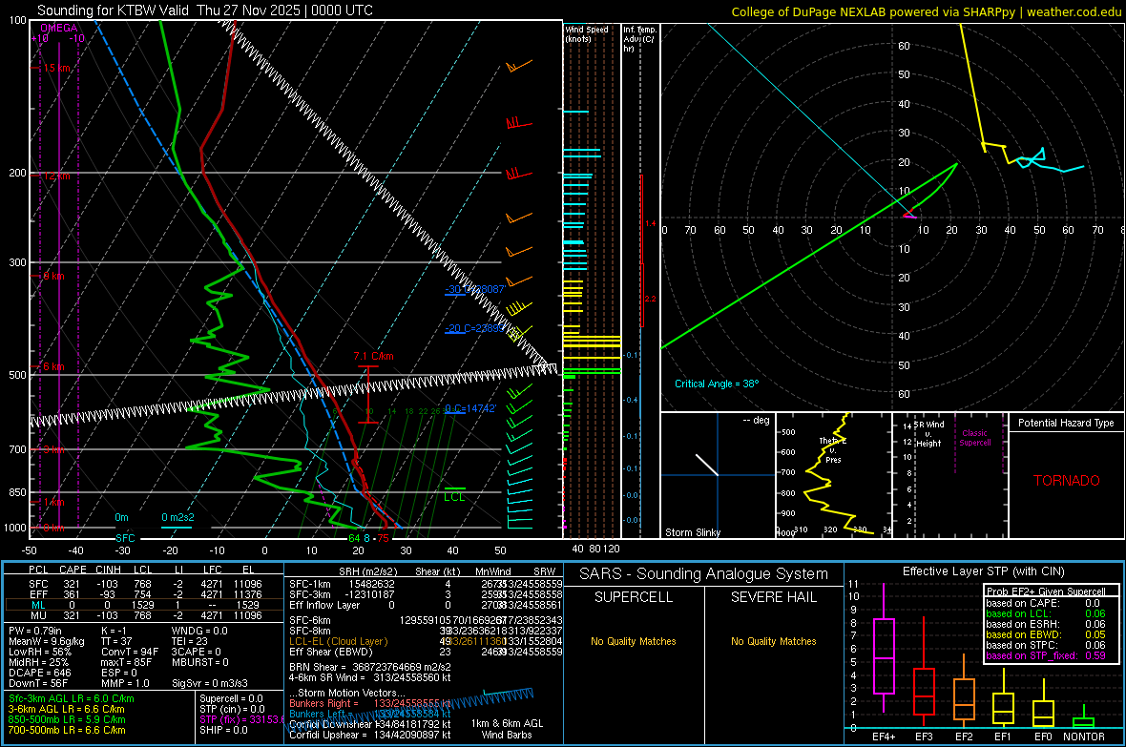Click the '1km & 6km AGL Wind Barbs' label
Image resolution: width=1126 pixels, height=747 pixels.
coord(507,729)
